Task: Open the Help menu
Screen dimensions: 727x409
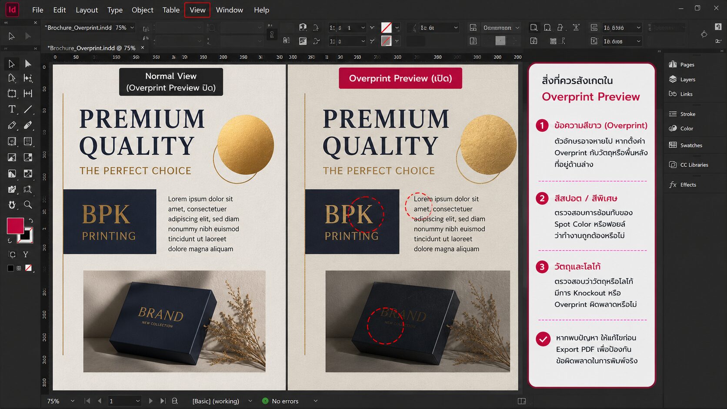Action: pos(262,10)
